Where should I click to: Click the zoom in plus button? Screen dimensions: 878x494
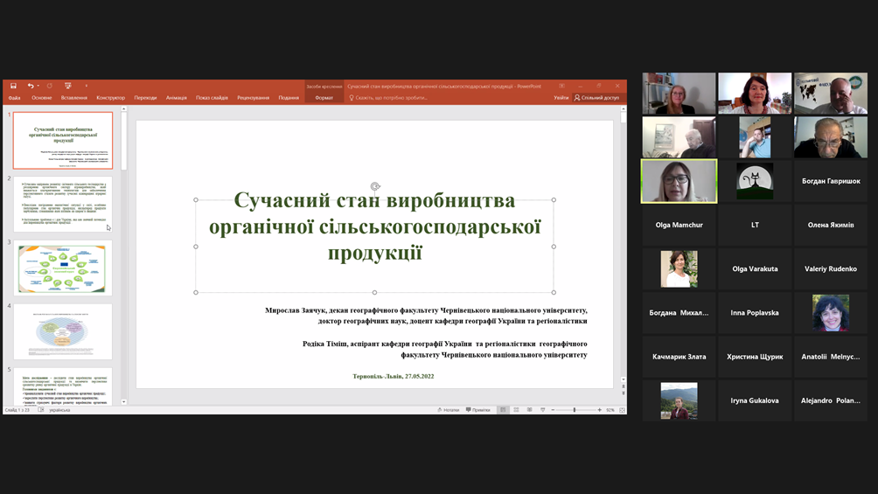pyautogui.click(x=599, y=410)
